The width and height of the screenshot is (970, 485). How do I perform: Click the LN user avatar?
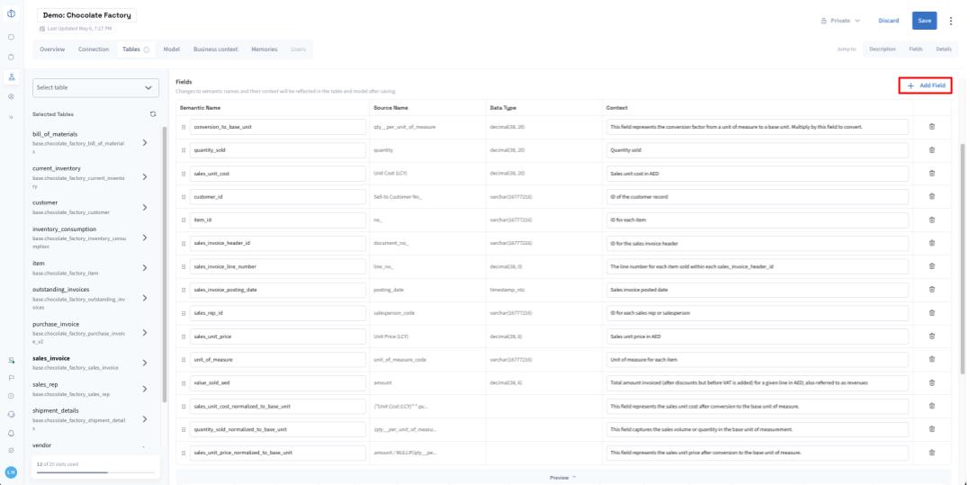pyautogui.click(x=11, y=472)
